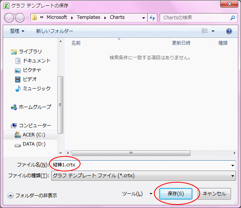The height and width of the screenshot is (208, 241).
Task: Expand the address bar path history dropdown
Action: [x=143, y=18]
